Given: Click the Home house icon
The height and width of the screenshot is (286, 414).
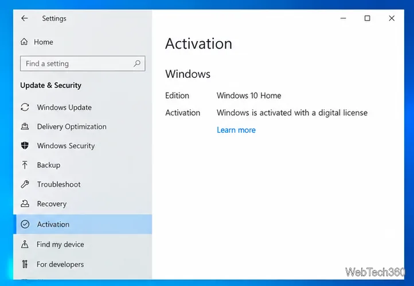Looking at the screenshot, I should 24,42.
